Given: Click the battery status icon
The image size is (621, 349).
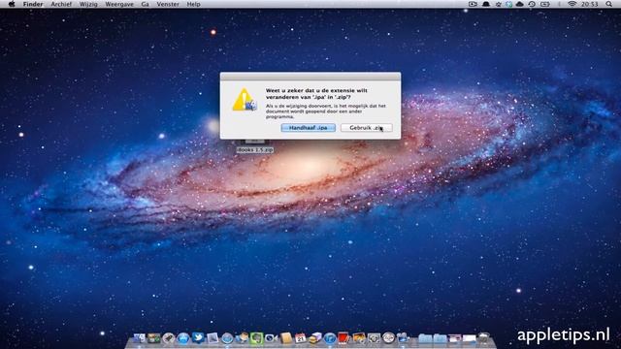Looking at the screenshot, I should pyautogui.click(x=545, y=4).
